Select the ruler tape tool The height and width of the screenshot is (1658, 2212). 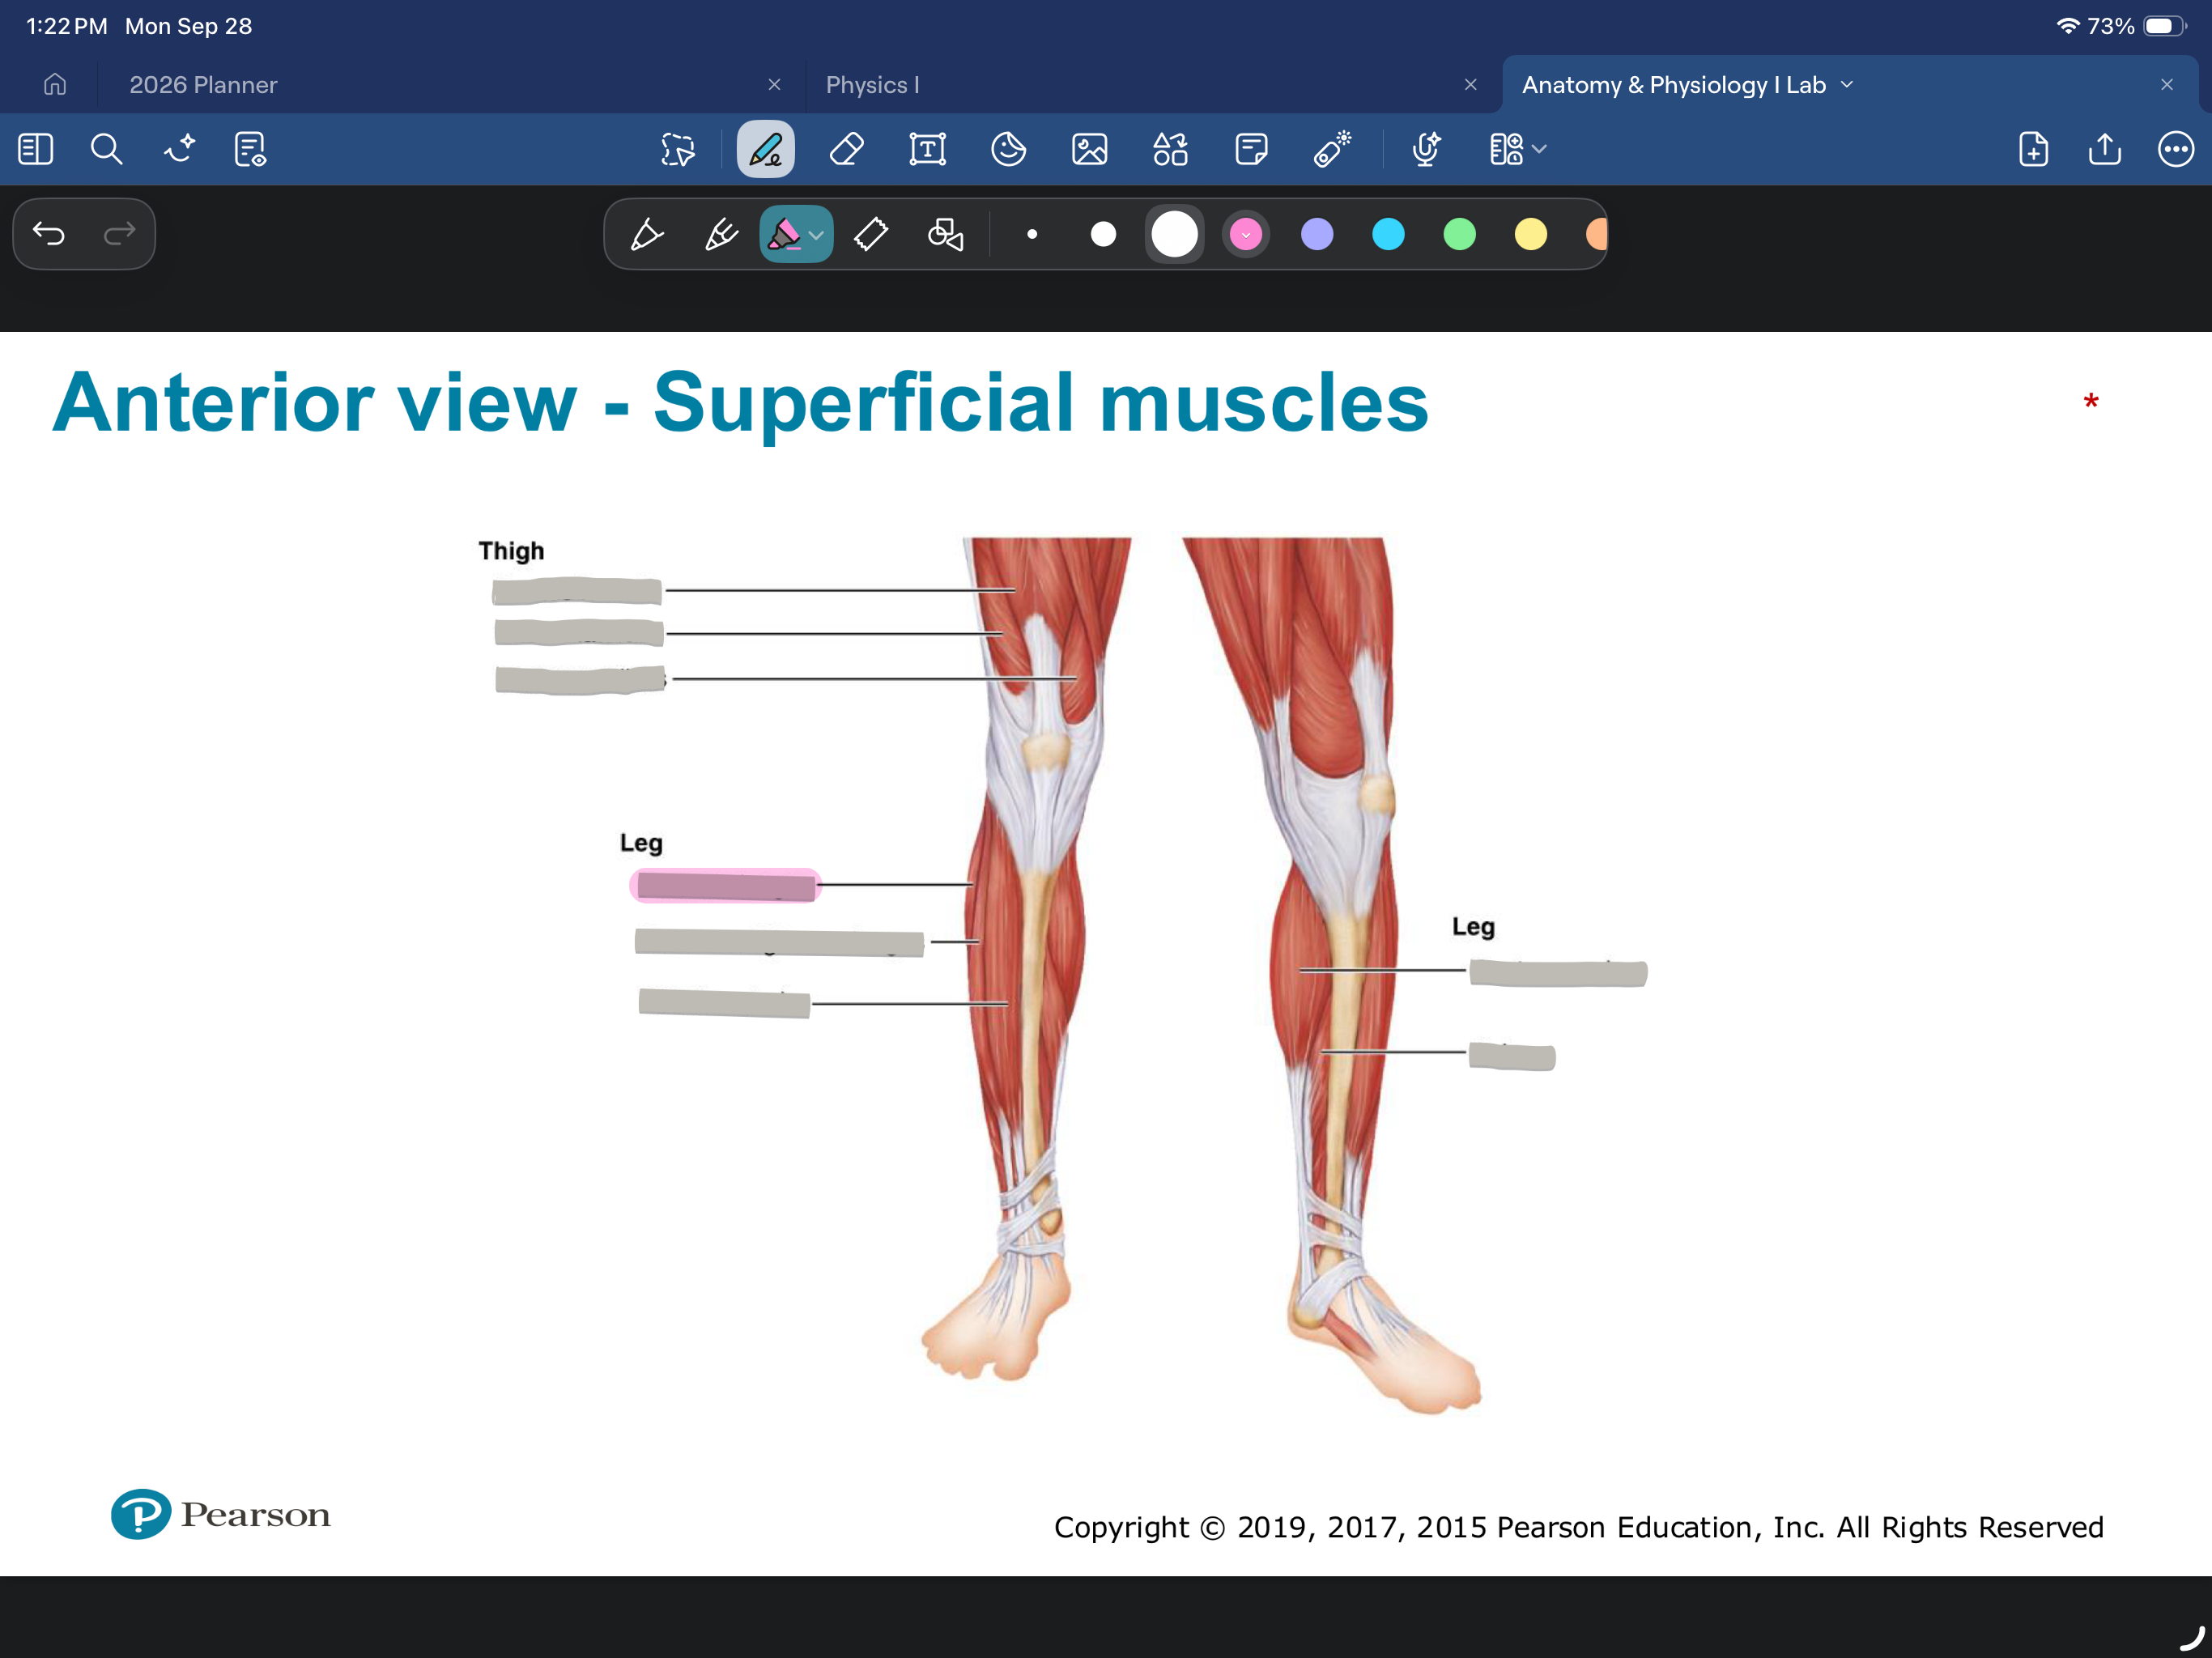[871, 234]
